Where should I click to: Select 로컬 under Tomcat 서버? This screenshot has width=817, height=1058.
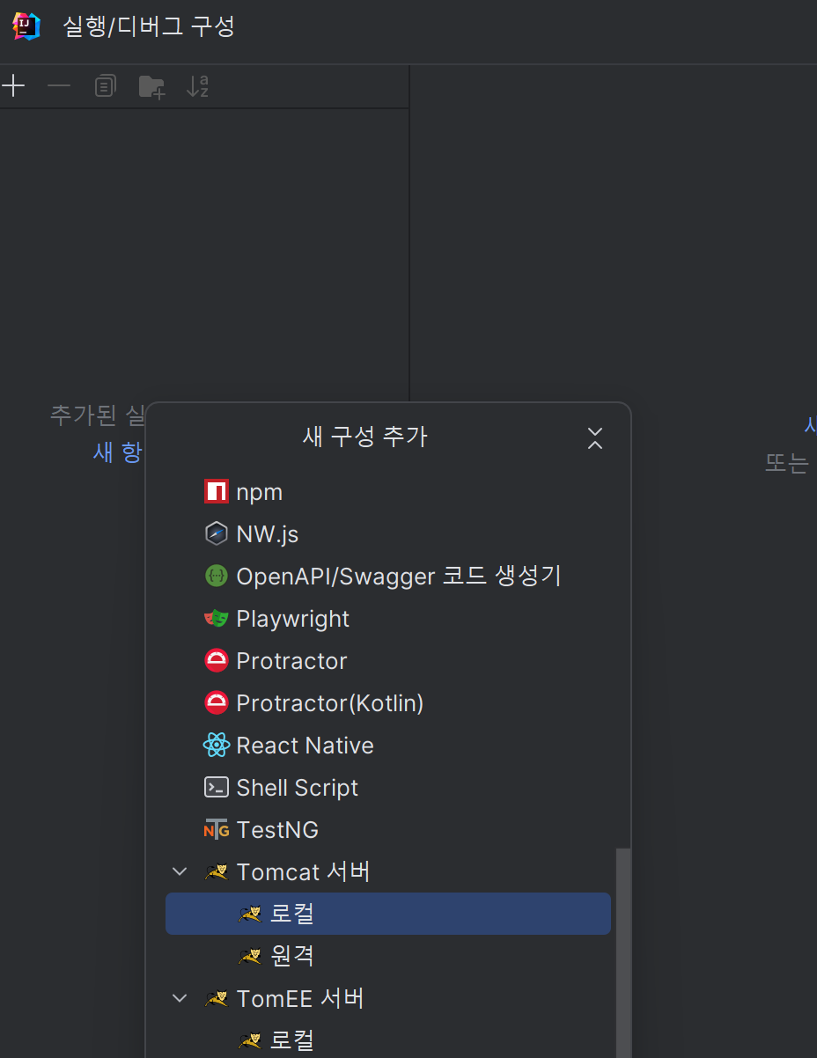click(388, 914)
